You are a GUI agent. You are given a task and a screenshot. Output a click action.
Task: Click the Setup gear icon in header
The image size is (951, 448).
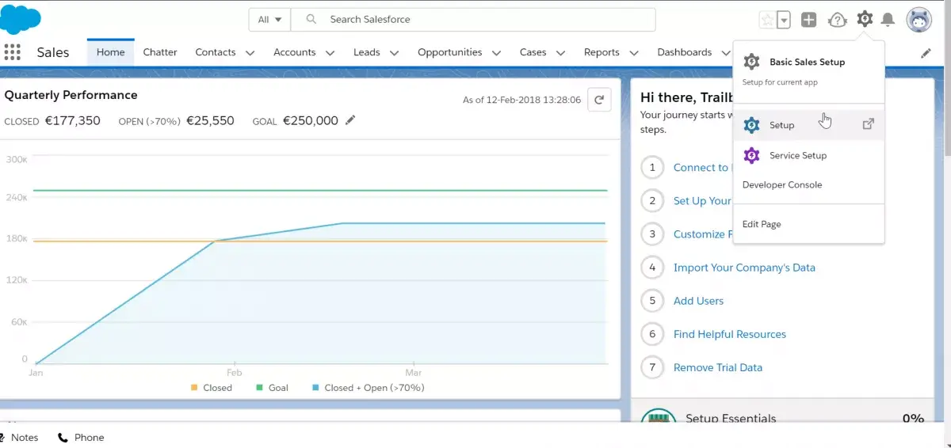click(865, 19)
